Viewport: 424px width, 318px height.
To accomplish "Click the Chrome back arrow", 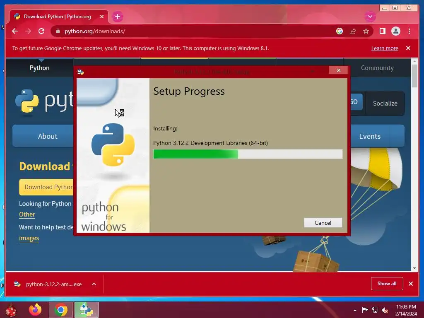I will pyautogui.click(x=15, y=31).
